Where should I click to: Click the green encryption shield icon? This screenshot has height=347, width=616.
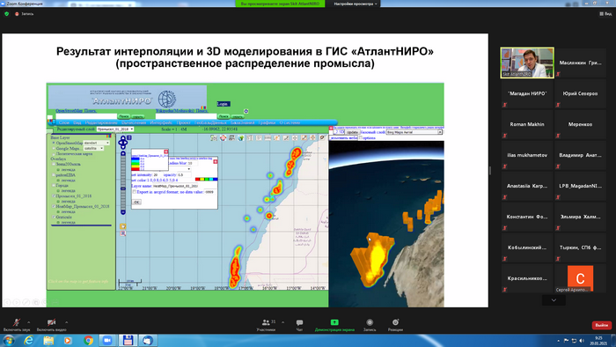[x=6, y=14]
